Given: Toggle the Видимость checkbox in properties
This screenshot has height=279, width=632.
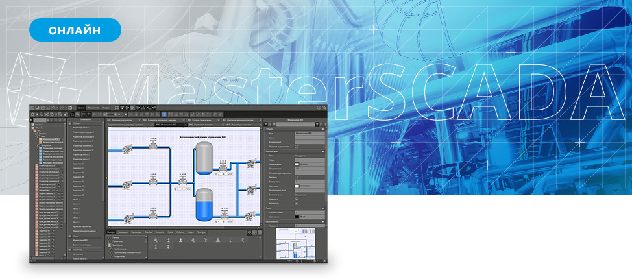Looking at the screenshot, I should tap(297, 199).
